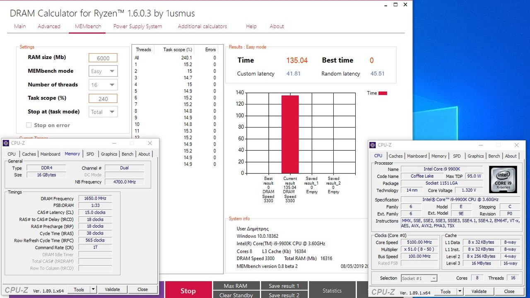Expand the Number of threads dropdown

pos(103,85)
